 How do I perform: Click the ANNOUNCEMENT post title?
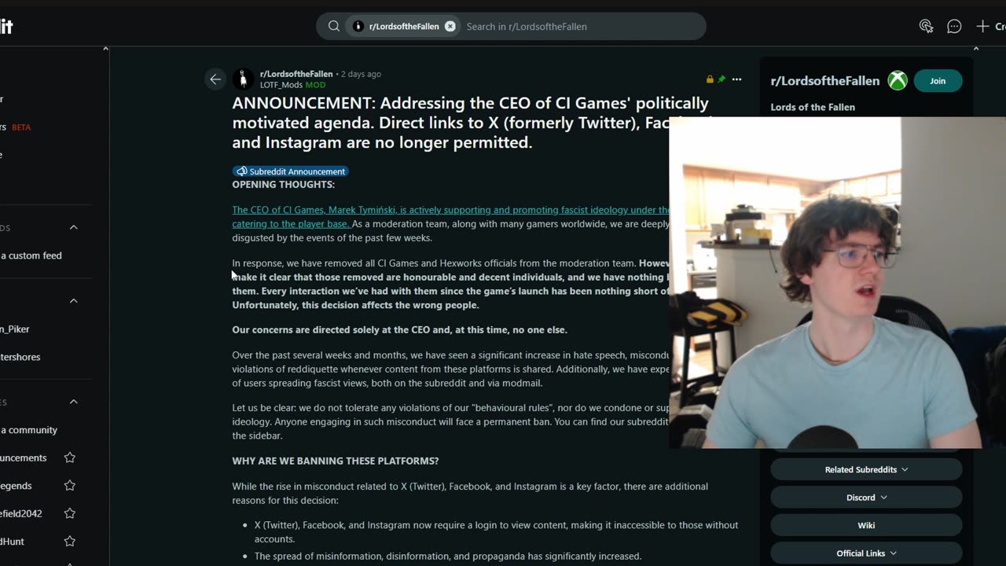[472, 123]
